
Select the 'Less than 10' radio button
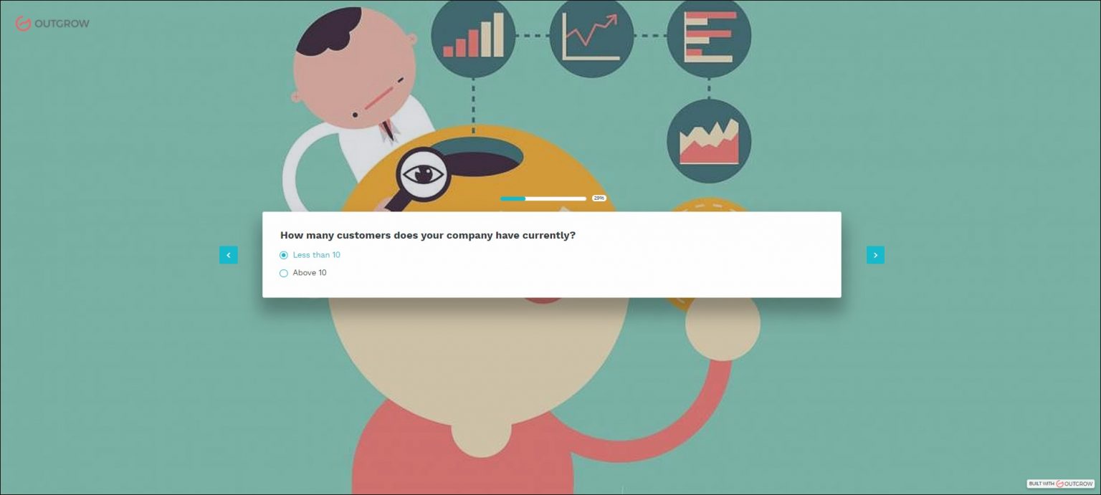point(284,255)
